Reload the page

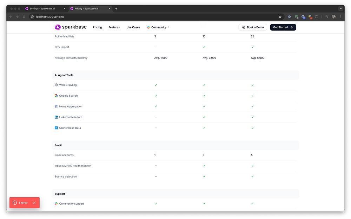click(x=24, y=17)
